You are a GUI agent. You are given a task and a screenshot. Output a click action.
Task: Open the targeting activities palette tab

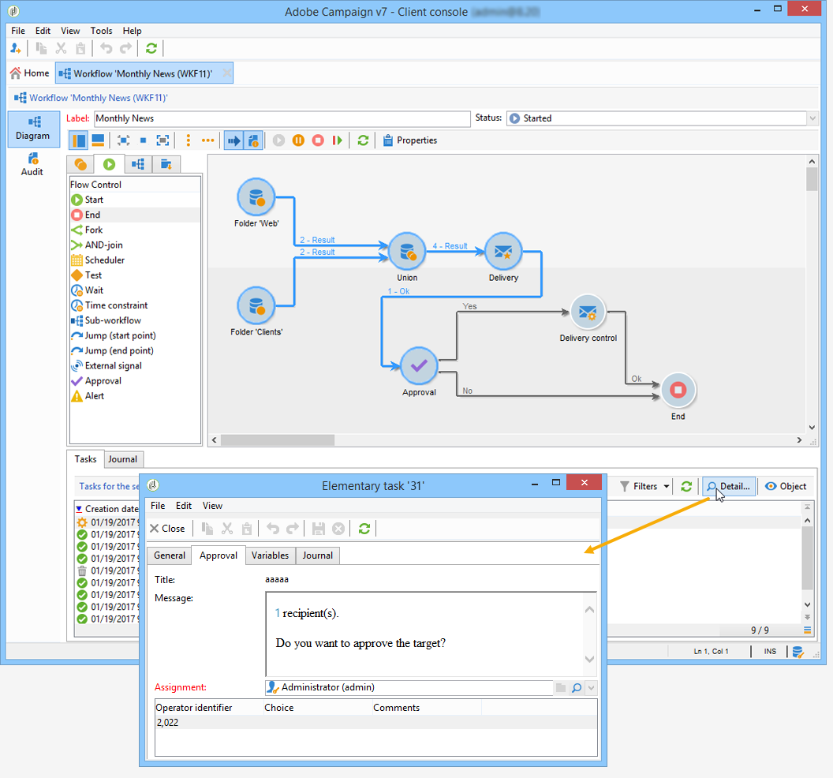tap(80, 164)
